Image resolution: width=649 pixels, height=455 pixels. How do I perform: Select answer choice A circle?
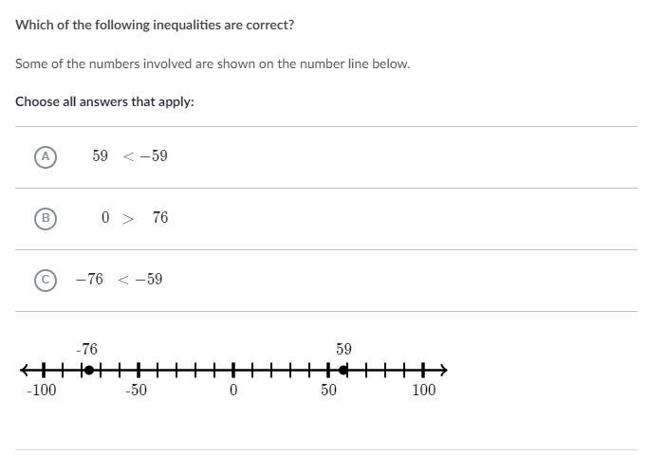click(x=45, y=156)
